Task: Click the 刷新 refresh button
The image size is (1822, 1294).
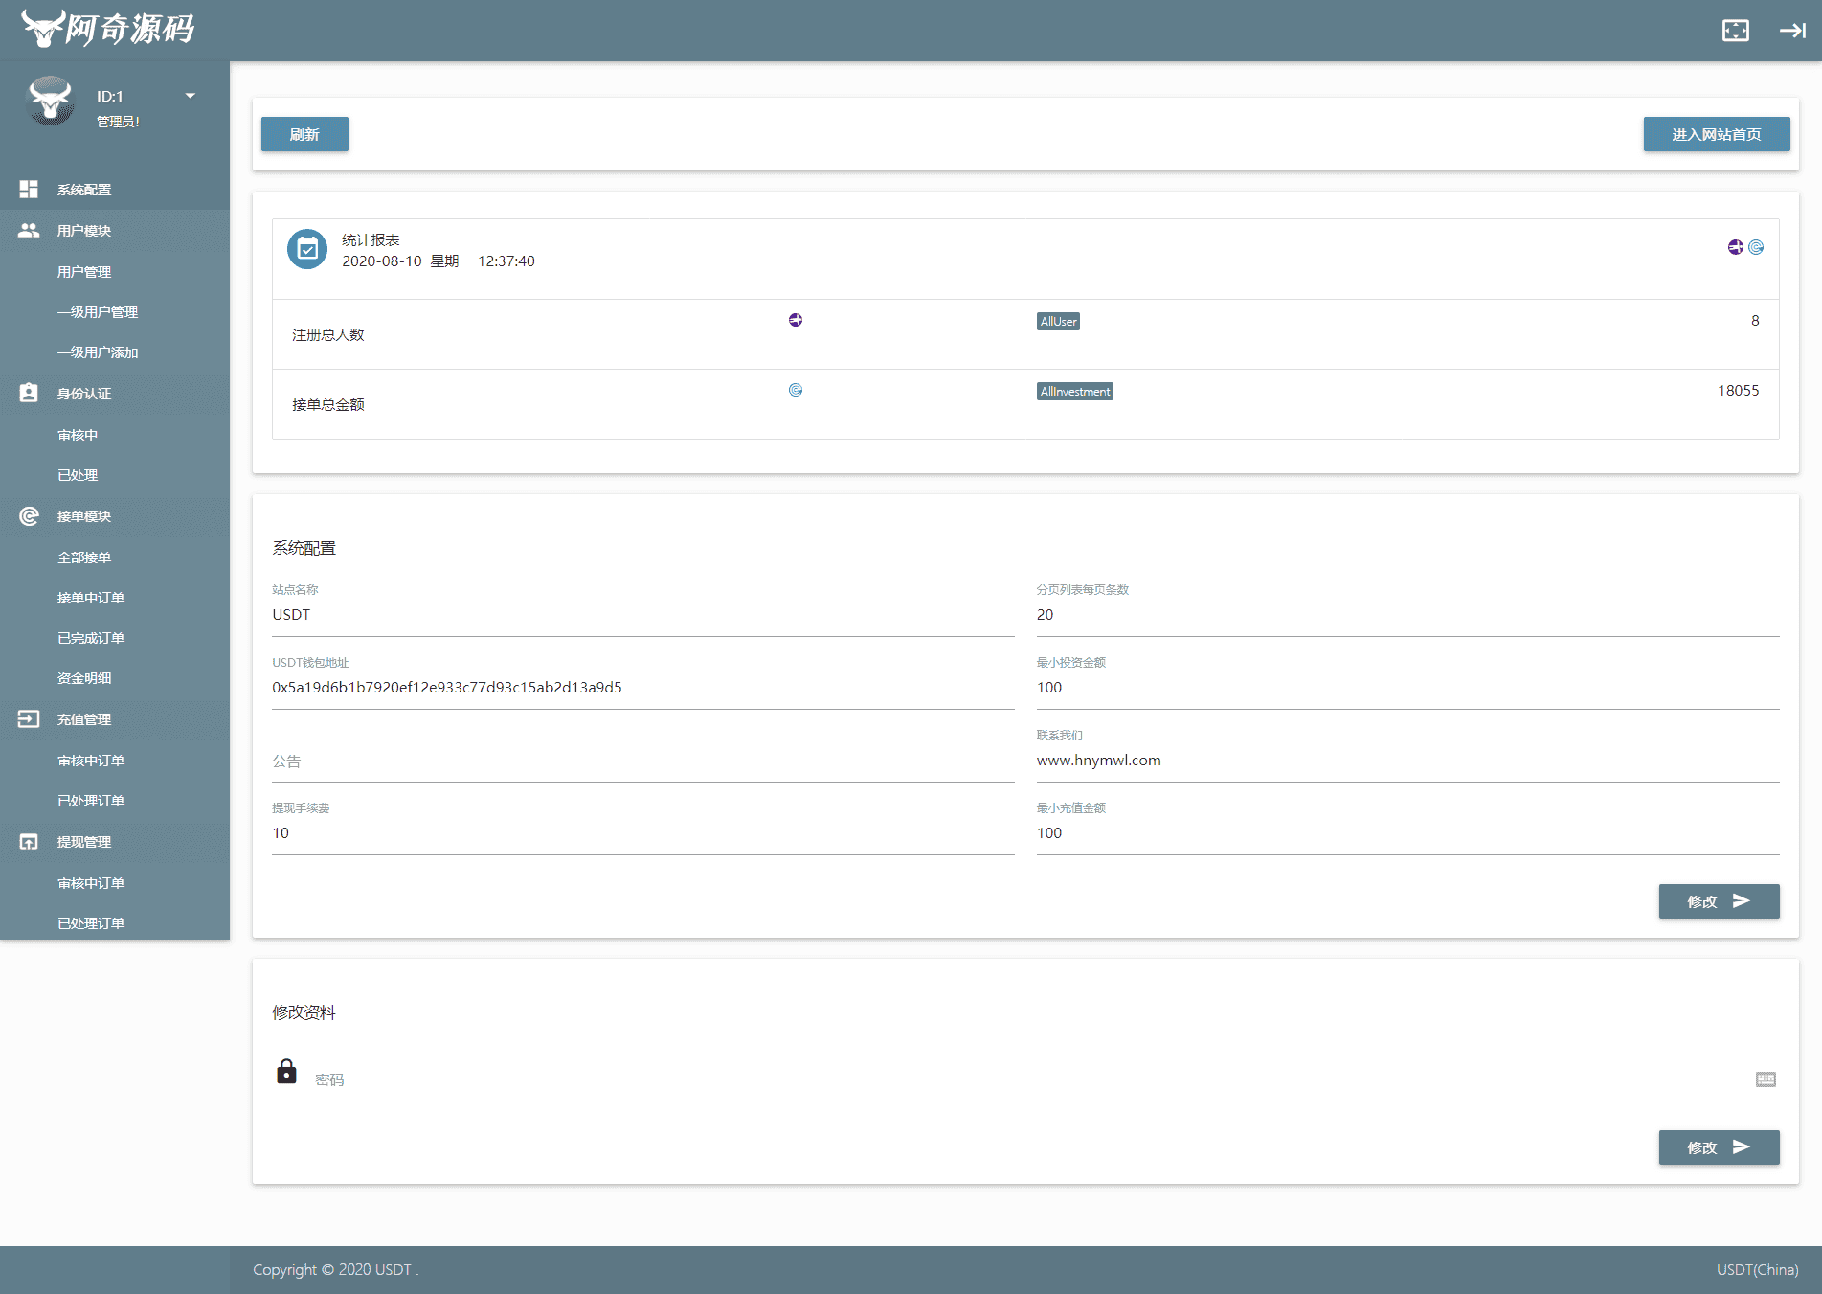Action: click(x=304, y=134)
